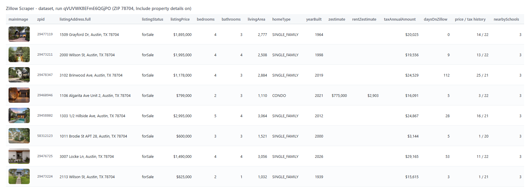Select zpid 29473211

click(x=45, y=54)
